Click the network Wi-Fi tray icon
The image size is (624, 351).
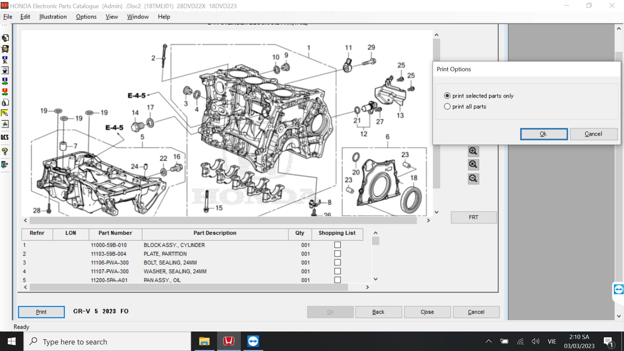click(x=520, y=342)
